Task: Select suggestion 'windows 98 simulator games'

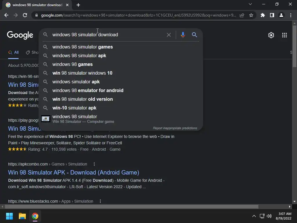Action: coord(121,47)
